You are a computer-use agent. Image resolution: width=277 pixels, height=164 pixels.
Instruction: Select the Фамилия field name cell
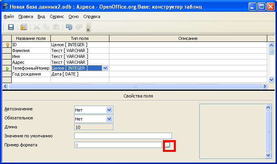pyautogui.click(x=31, y=50)
